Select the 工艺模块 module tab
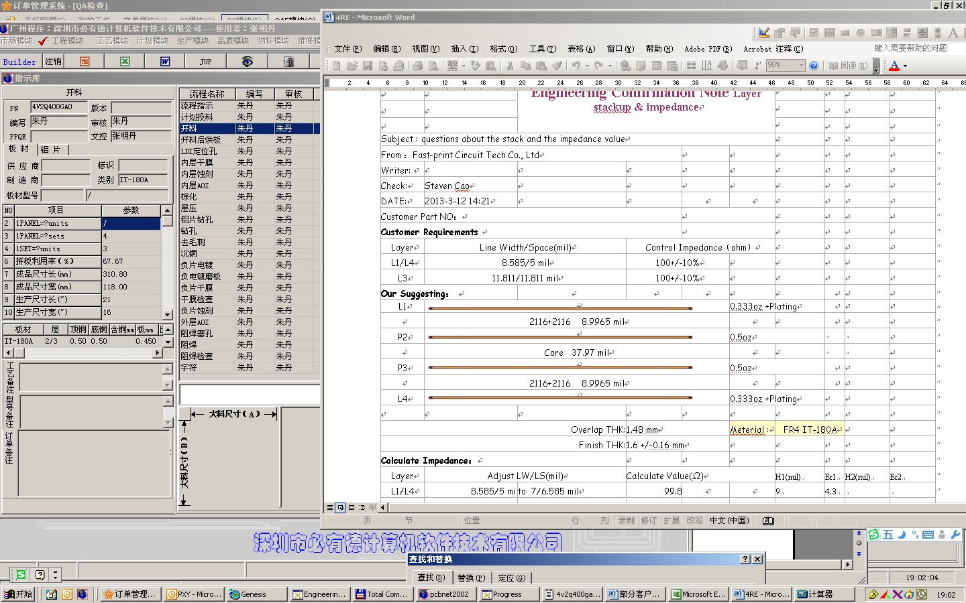Screen dimensions: 966x603 pos(112,41)
